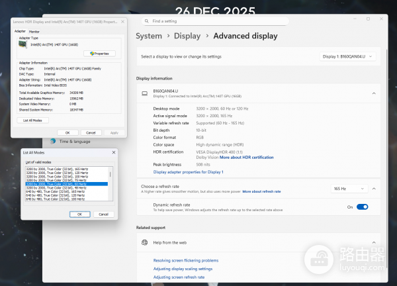Click the globe icon beside Help from the web
Image resolution: width=397 pixels, height=286 pixels.
(145, 243)
